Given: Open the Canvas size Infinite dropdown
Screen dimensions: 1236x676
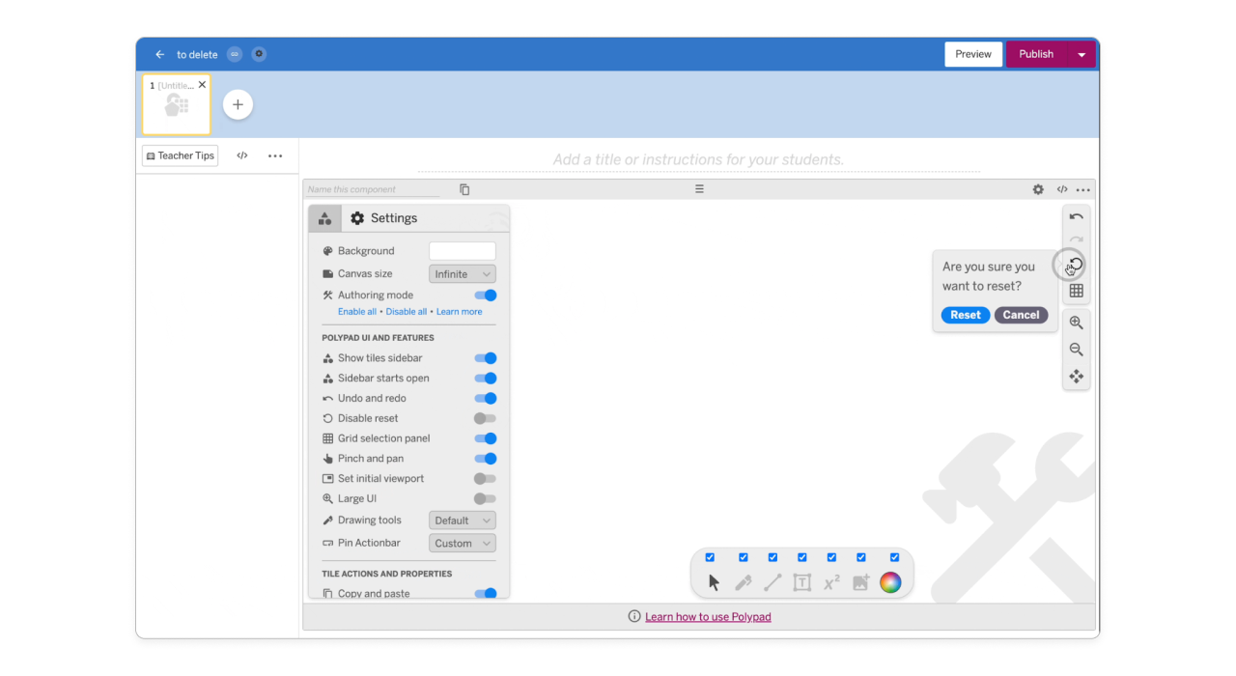Looking at the screenshot, I should (462, 273).
